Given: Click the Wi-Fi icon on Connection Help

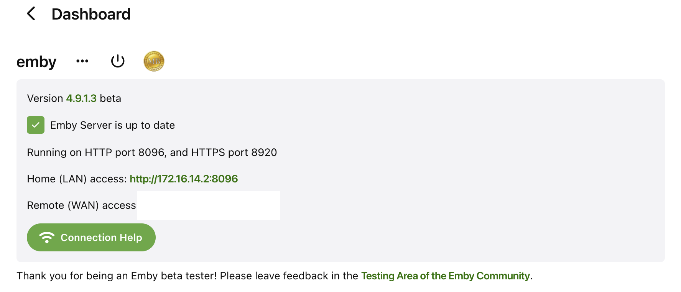Looking at the screenshot, I should [x=47, y=238].
